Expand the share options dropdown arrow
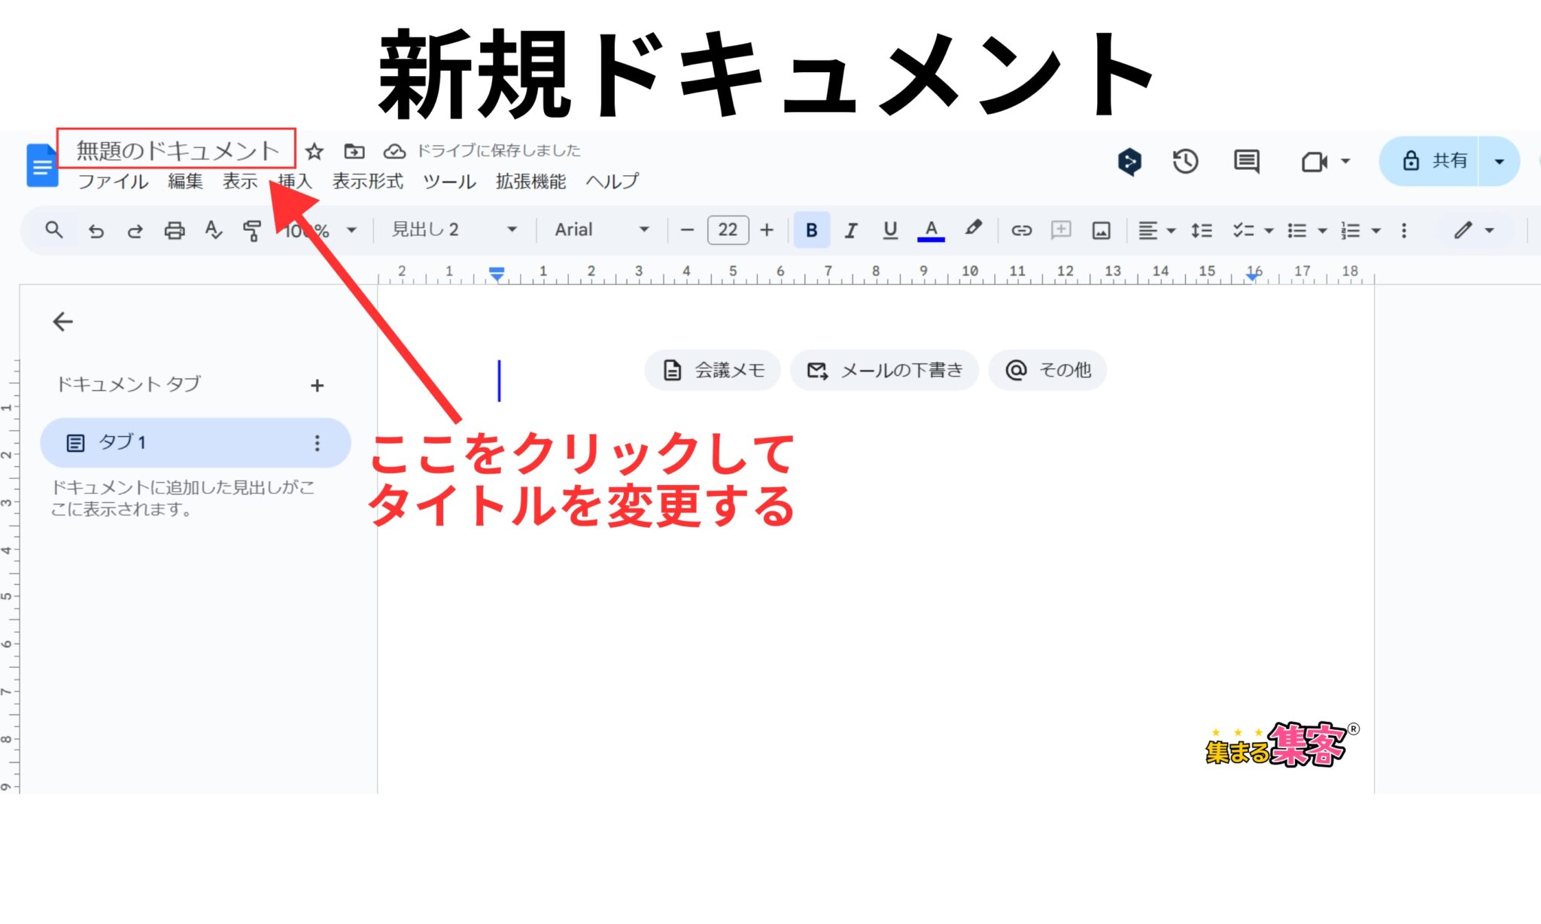This screenshot has width=1541, height=924. pyautogui.click(x=1499, y=161)
